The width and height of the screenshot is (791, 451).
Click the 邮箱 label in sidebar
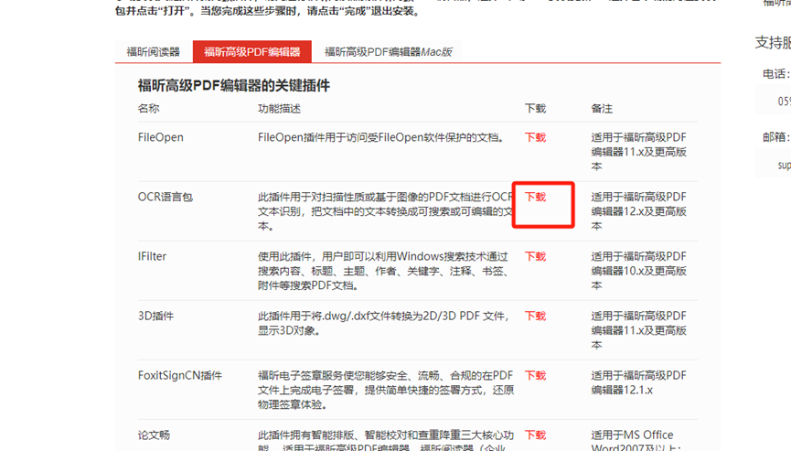pos(776,136)
